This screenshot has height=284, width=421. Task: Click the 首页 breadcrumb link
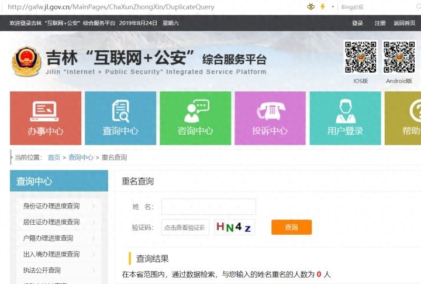click(x=54, y=158)
